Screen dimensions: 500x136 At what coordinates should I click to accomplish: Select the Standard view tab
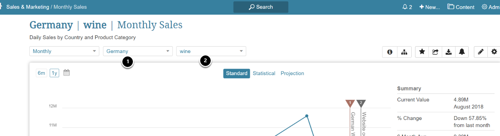(x=237, y=73)
